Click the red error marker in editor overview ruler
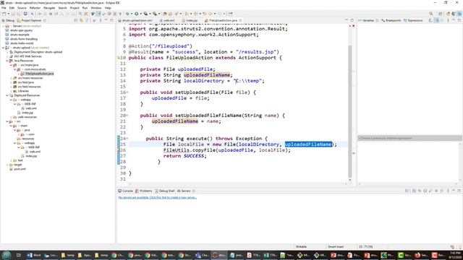This screenshot has width=463, height=260. tap(354, 153)
